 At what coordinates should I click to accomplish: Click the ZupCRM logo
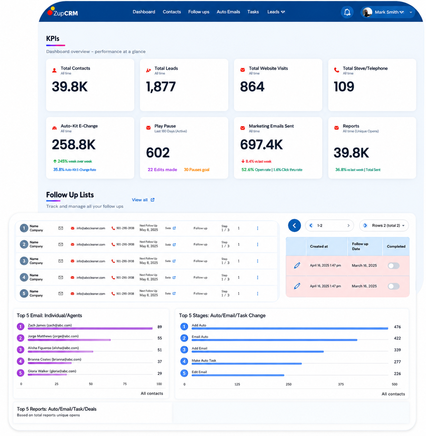pyautogui.click(x=63, y=12)
